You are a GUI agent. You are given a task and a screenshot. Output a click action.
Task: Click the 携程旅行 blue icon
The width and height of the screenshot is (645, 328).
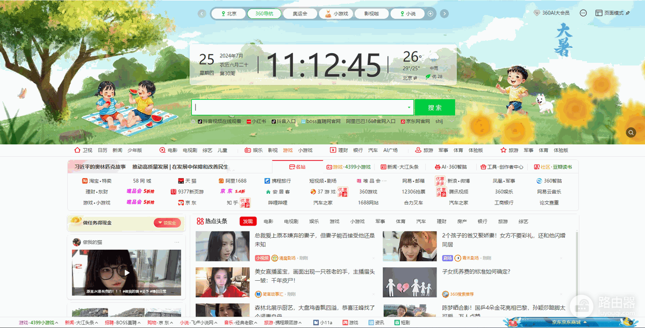click(x=267, y=181)
